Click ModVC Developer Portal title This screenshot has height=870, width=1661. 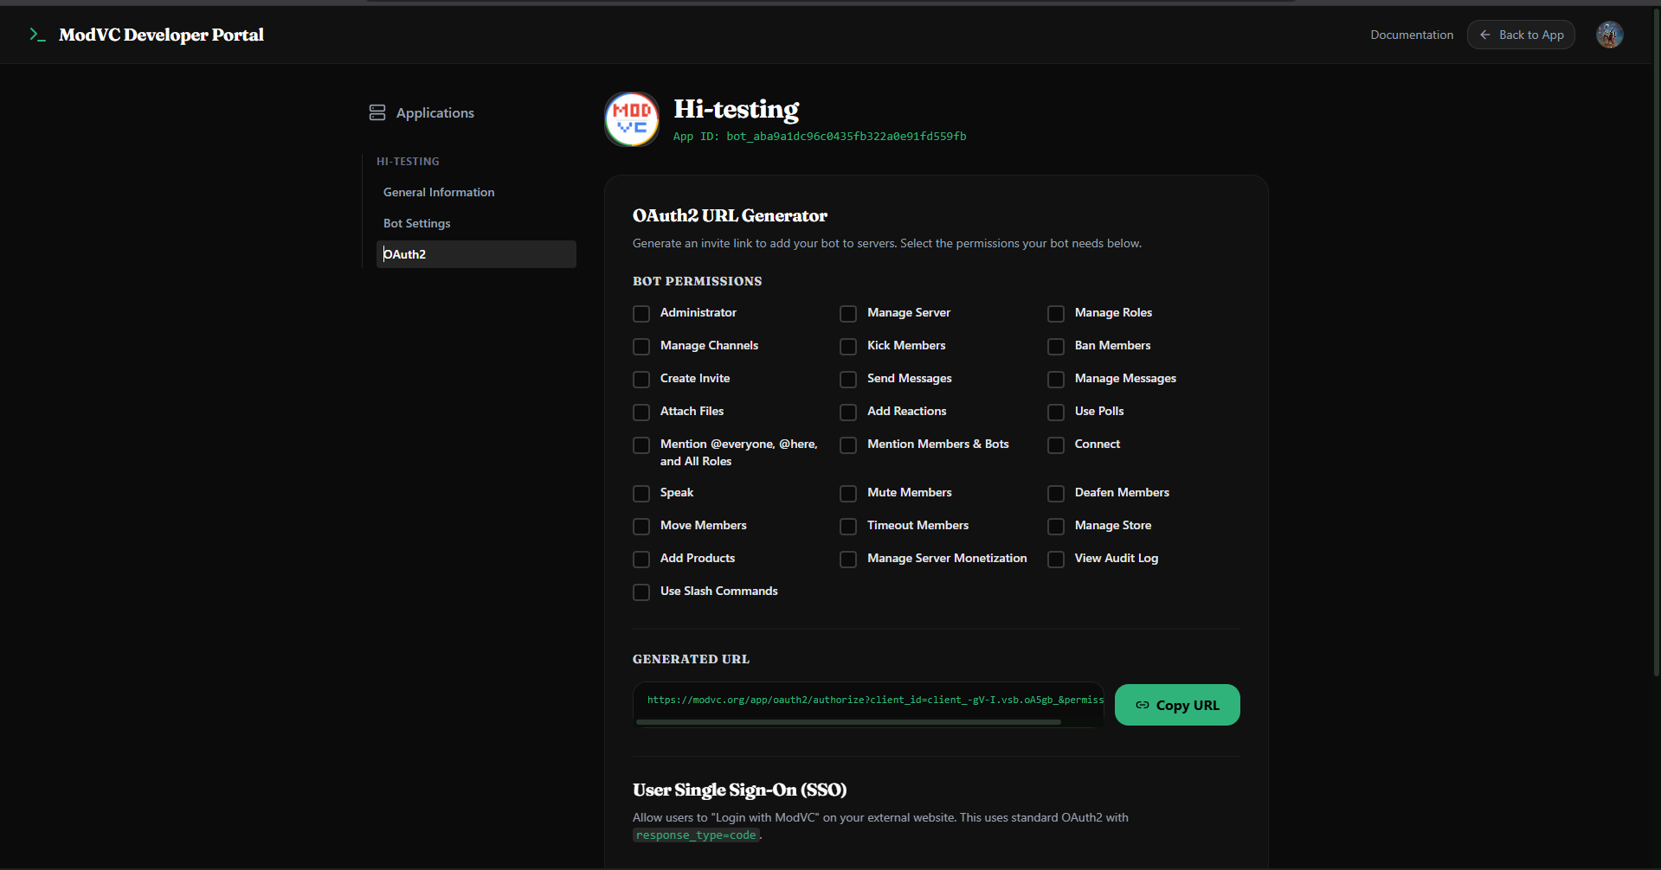161,35
